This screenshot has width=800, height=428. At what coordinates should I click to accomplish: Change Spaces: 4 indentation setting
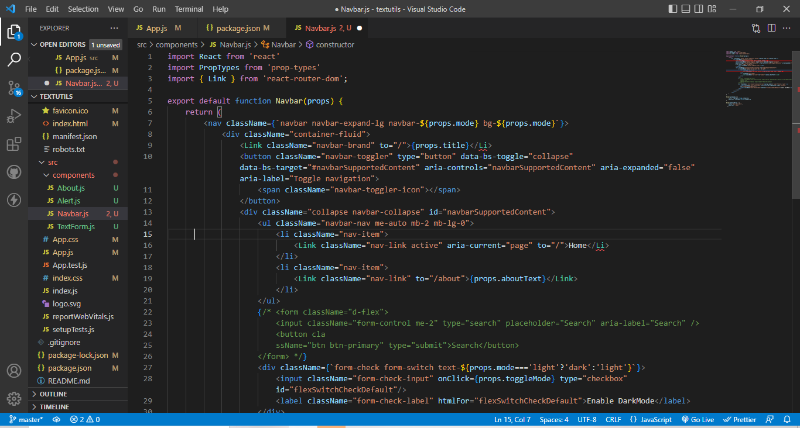point(554,419)
